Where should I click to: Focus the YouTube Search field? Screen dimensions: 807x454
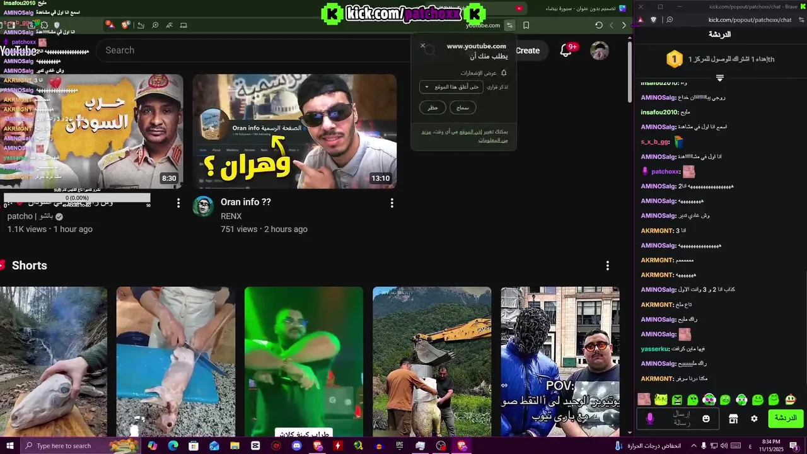point(252,50)
